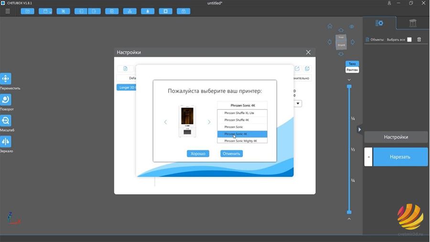Choose Phrozen Sonic from the printer list
The height and width of the screenshot is (242, 430).
tap(242, 127)
